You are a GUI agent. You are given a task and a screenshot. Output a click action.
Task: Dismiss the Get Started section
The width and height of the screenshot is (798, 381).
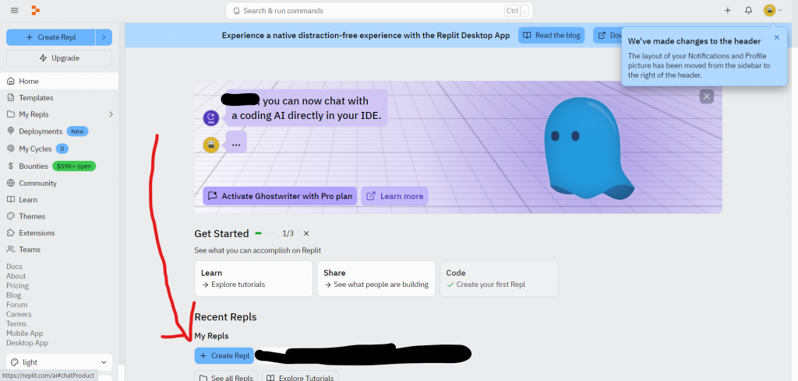tap(305, 234)
